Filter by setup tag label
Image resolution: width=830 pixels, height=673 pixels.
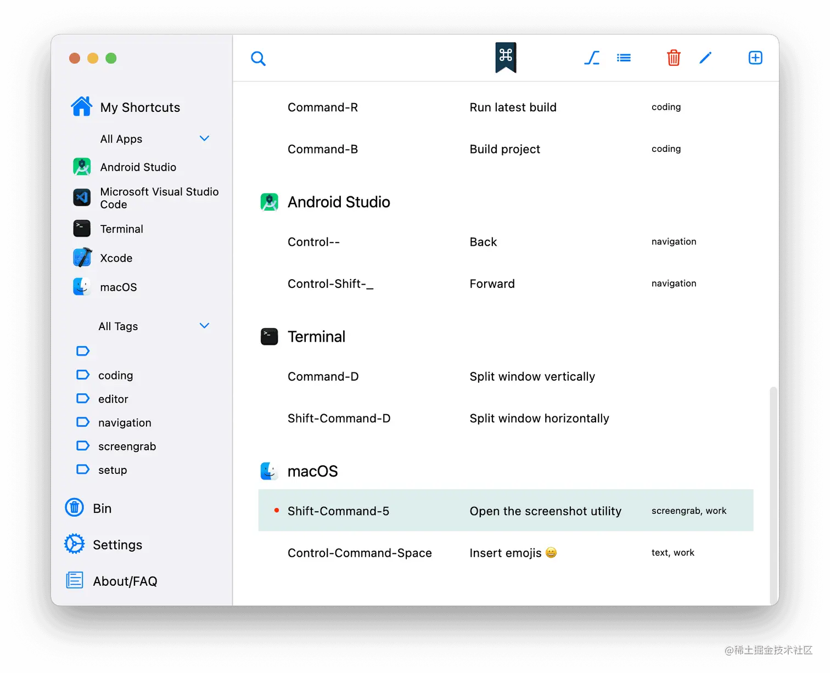click(113, 470)
